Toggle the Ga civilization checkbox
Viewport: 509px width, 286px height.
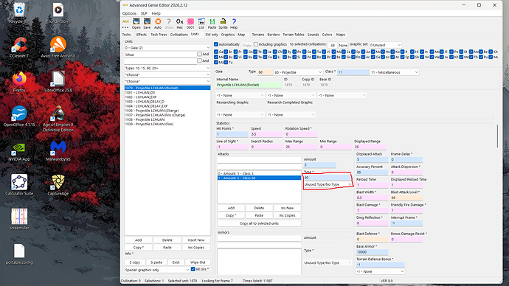coord(216,52)
